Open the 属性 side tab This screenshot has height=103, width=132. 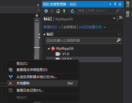[x=128, y=14]
